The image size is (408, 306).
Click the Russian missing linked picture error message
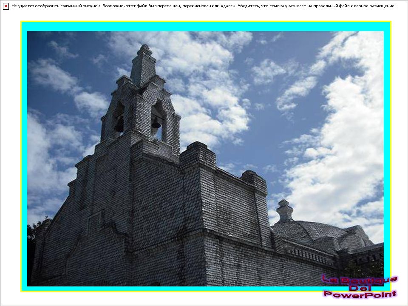(x=203, y=6)
